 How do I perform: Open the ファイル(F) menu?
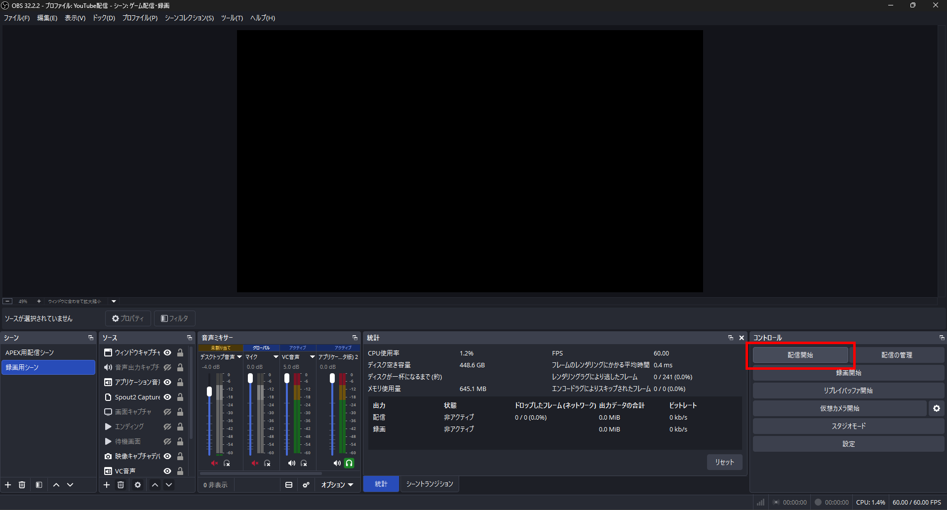click(x=17, y=18)
